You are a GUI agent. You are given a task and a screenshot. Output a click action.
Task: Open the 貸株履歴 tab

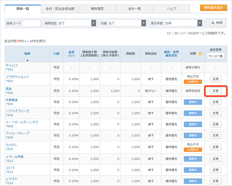pyautogui.click(x=97, y=8)
